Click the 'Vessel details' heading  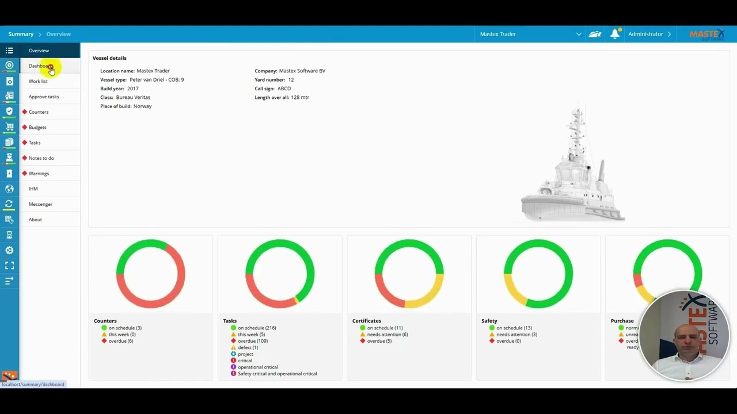coord(109,58)
